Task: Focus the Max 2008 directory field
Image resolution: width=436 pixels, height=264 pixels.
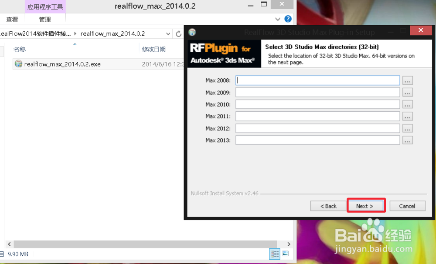Action: [317, 80]
